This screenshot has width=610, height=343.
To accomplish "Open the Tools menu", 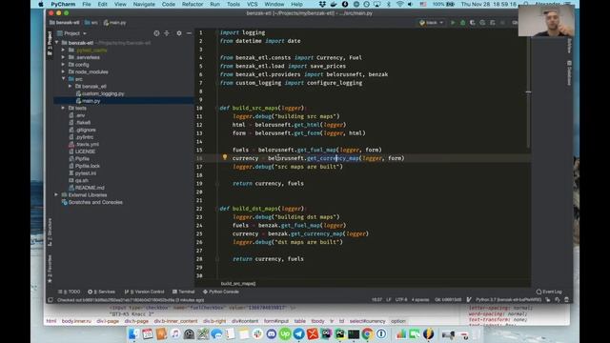I will 234,4.
